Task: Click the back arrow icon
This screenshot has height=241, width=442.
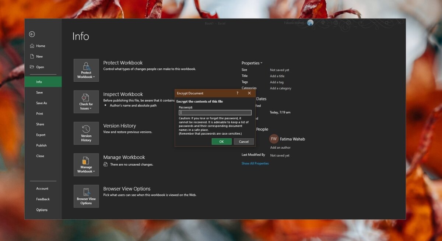Action: 32,34
